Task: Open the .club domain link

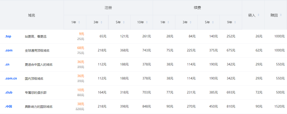Action: click(x=9, y=92)
